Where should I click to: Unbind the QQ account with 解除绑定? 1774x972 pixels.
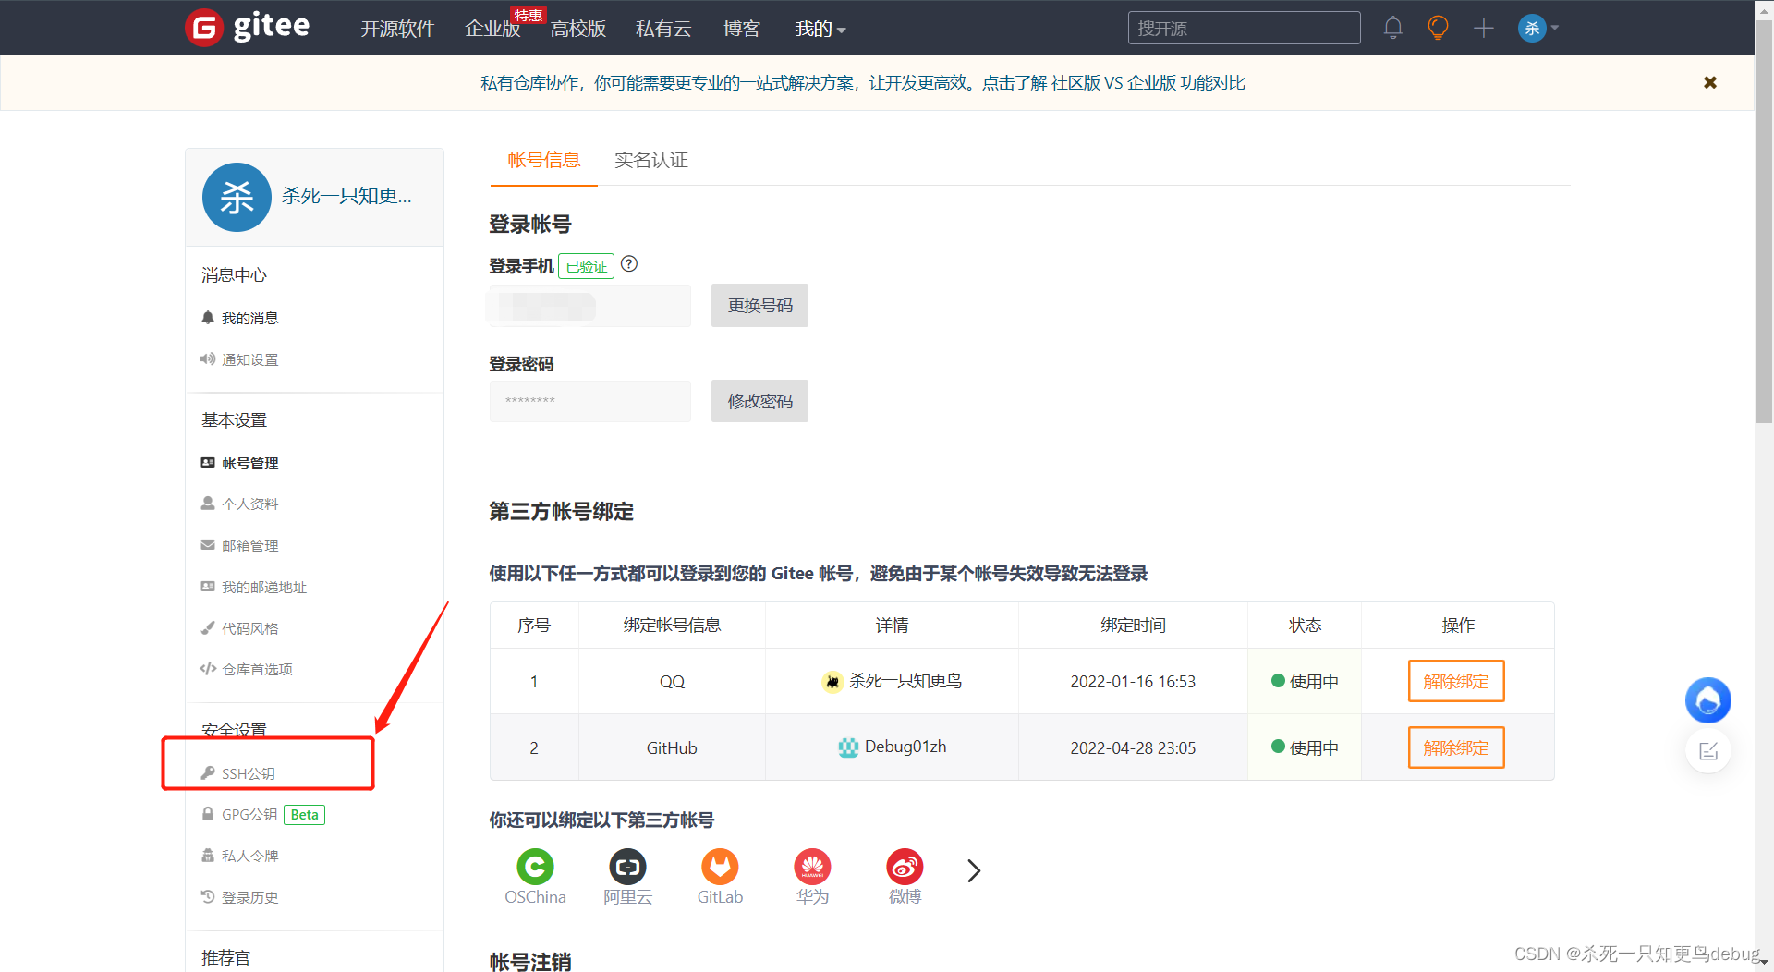[x=1456, y=681]
